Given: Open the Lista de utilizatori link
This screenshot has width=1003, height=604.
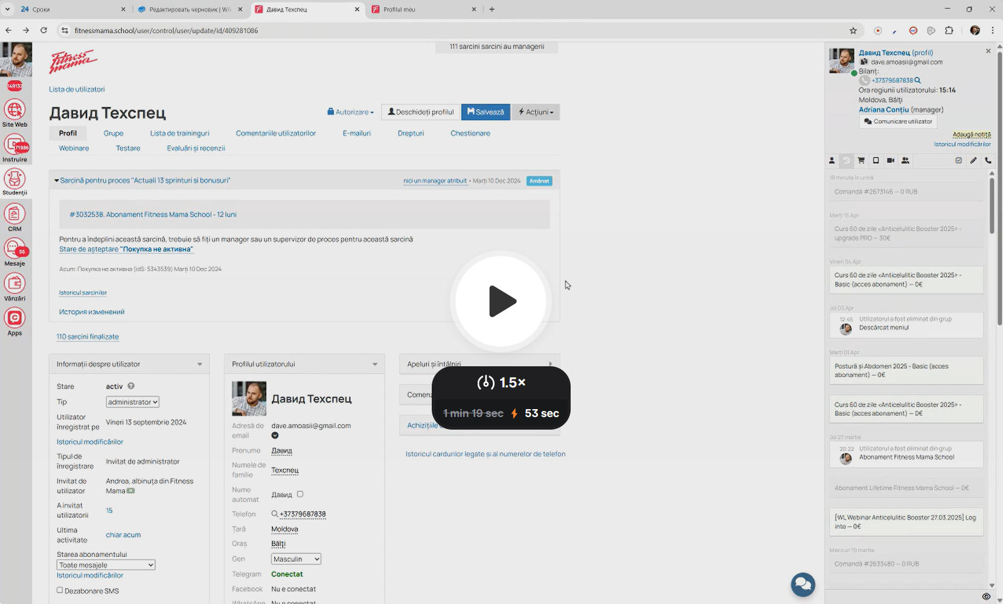Looking at the screenshot, I should (77, 89).
